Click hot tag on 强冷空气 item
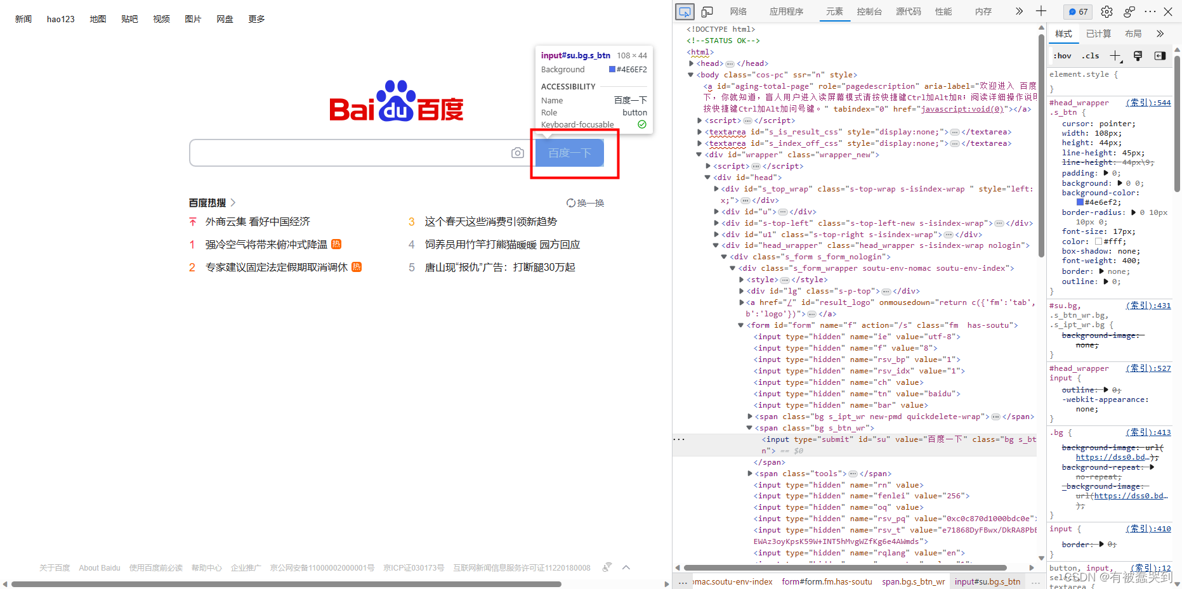The width and height of the screenshot is (1182, 589). (x=336, y=244)
